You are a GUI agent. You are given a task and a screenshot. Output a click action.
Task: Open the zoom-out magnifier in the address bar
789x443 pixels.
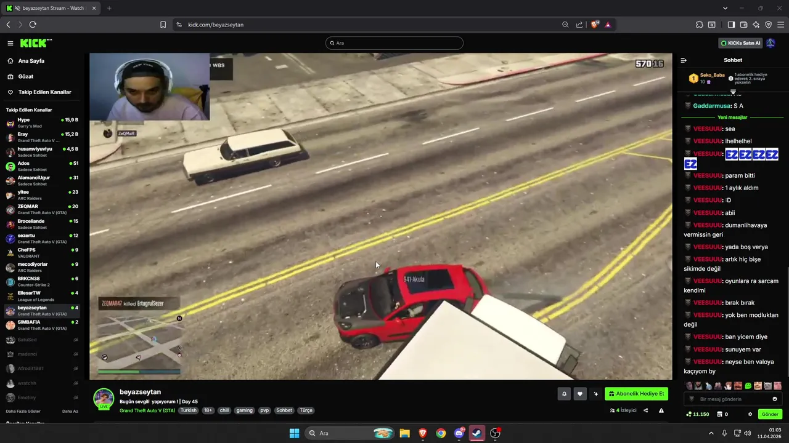[x=565, y=25]
